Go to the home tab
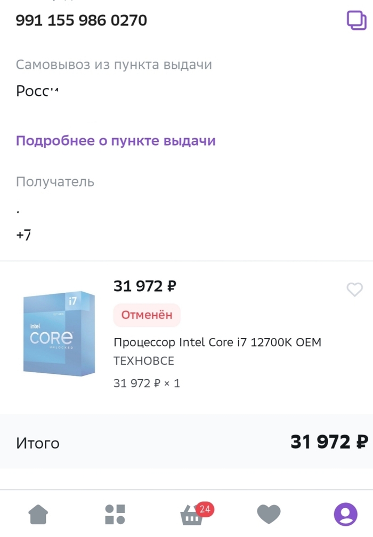Screen dimensions: 373x537 (x=38, y=515)
